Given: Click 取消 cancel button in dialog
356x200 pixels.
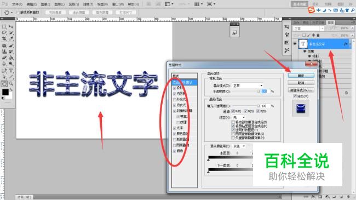Looking at the screenshot, I should pyautogui.click(x=301, y=83).
